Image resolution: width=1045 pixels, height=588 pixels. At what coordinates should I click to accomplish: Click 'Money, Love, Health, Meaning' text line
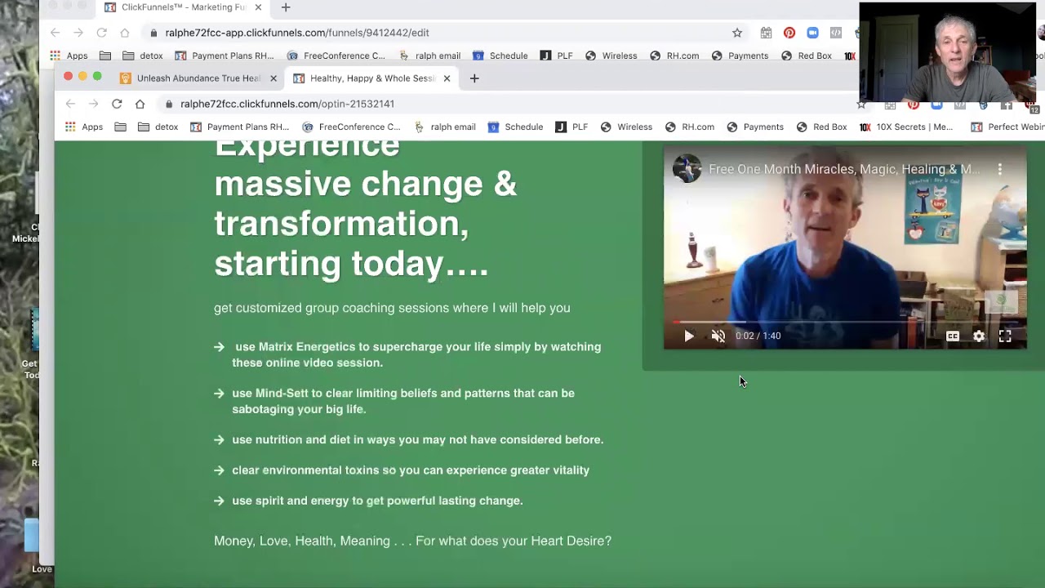pyautogui.click(x=412, y=541)
